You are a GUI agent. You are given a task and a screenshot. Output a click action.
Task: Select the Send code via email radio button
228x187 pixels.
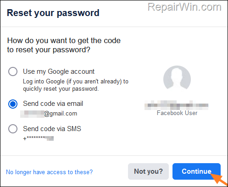click(x=13, y=104)
